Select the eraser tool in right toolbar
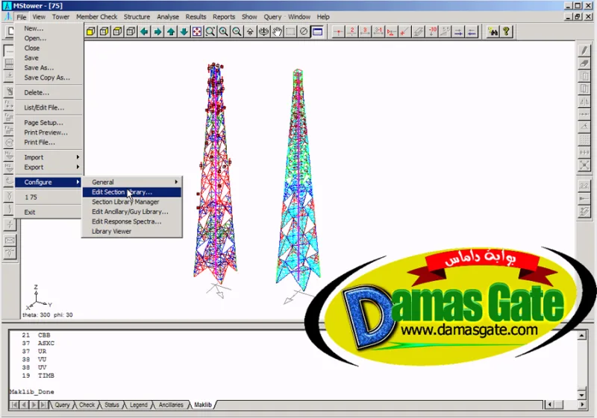This screenshot has height=418, width=597. 584,63
